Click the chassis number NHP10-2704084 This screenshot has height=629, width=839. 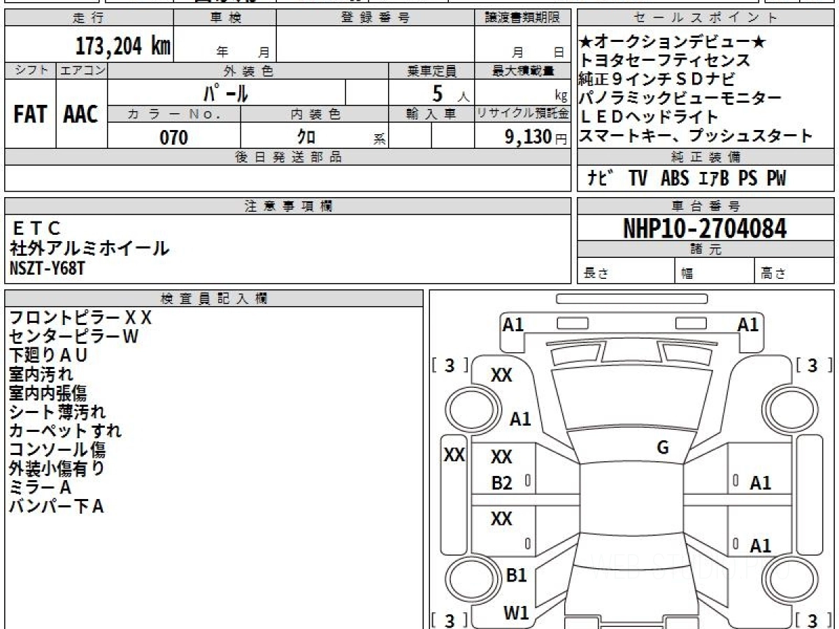[705, 228]
